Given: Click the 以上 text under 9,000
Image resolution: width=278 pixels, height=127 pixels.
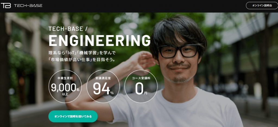Looking at the screenshot, I should (65, 94).
